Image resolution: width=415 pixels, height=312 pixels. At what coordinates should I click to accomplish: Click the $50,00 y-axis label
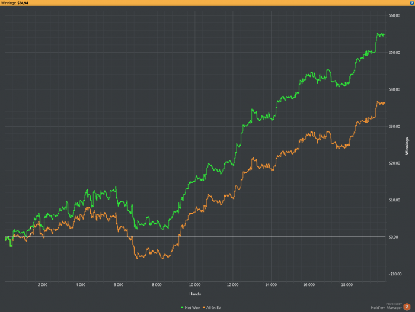[x=394, y=52]
